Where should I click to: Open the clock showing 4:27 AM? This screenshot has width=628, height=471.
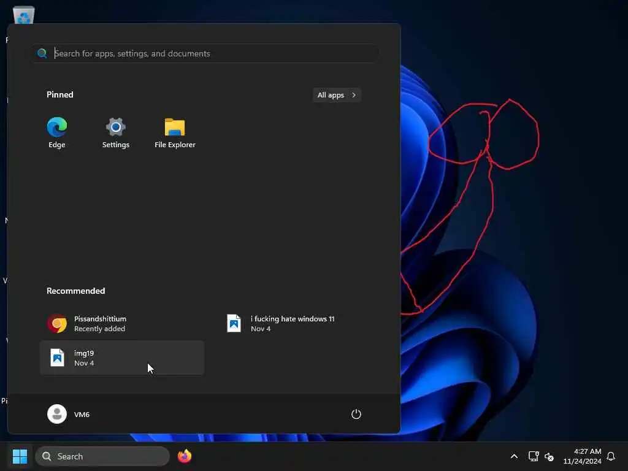click(x=583, y=456)
